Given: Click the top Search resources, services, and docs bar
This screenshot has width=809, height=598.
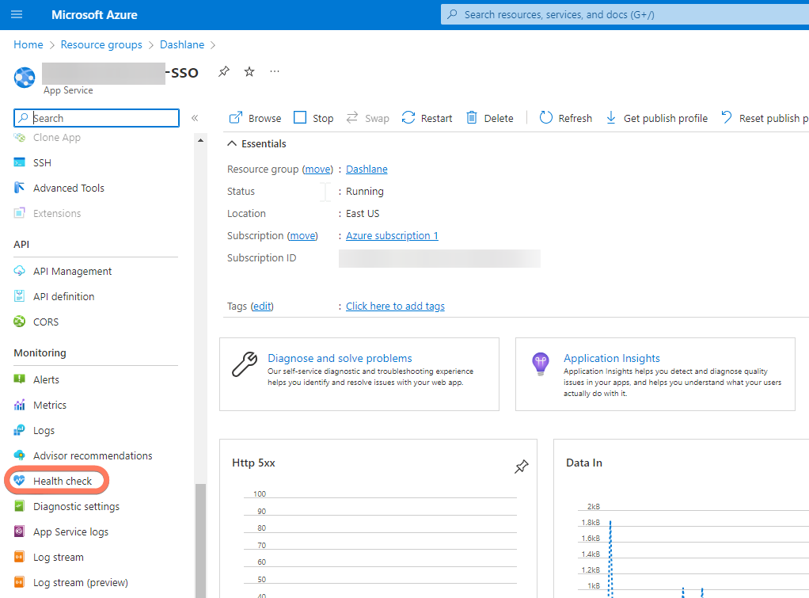Looking at the screenshot, I should tap(625, 14).
